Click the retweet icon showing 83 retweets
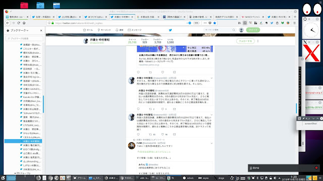 coord(150,134)
